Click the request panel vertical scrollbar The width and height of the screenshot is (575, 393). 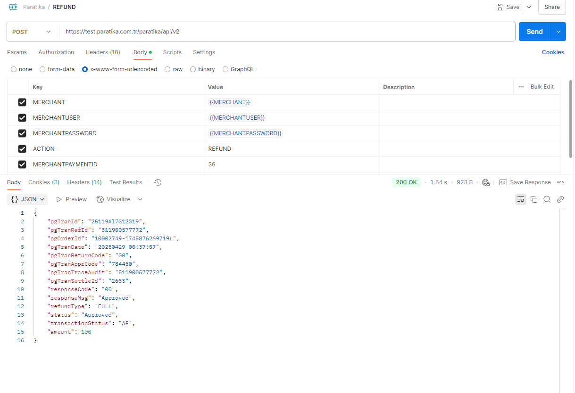point(571,118)
